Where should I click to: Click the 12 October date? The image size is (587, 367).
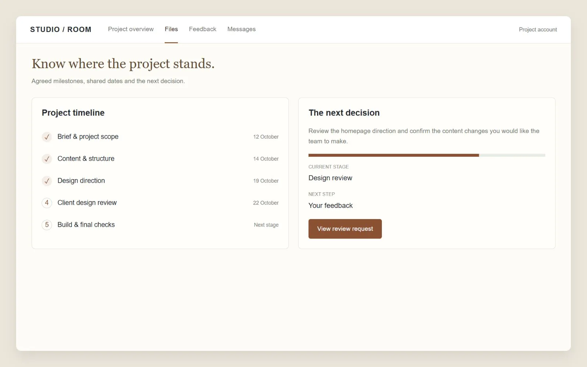pos(266,137)
